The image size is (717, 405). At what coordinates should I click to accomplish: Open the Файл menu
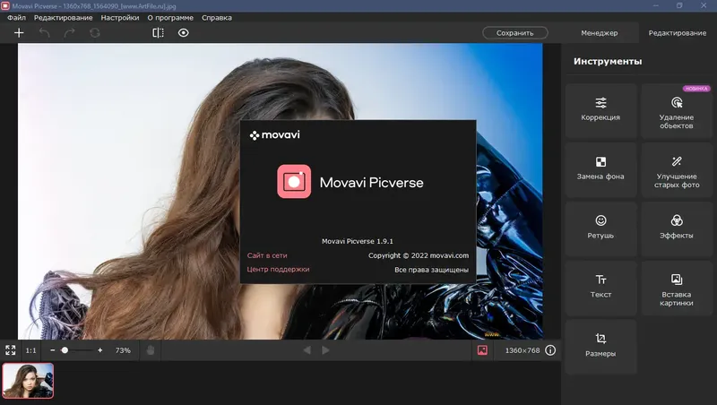tap(16, 18)
